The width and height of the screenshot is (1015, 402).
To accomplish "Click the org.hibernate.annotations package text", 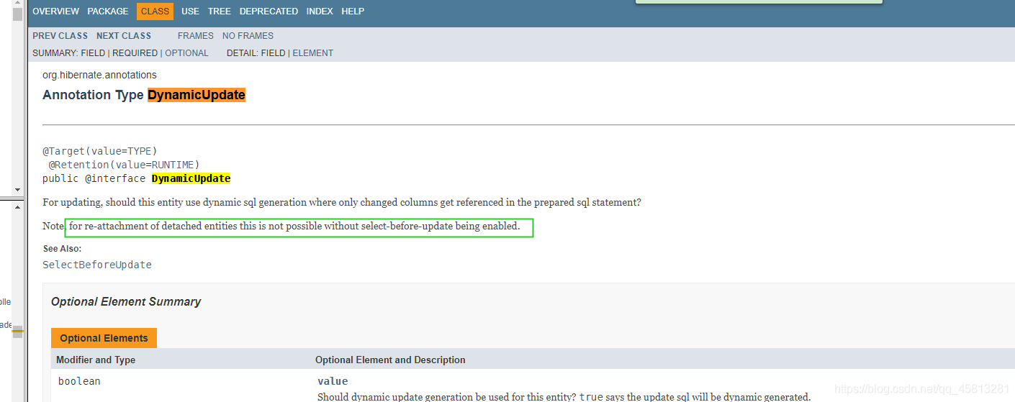I will coord(99,75).
